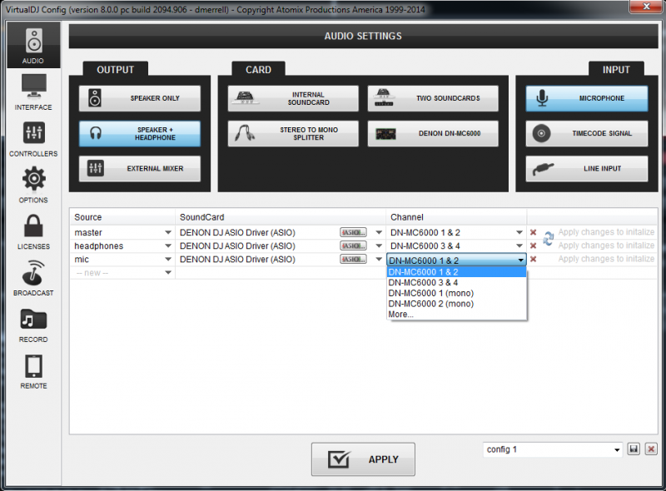The width and height of the screenshot is (666, 491).
Task: Select DN-MC6000 2 (mono) channel
Action: pyautogui.click(x=456, y=304)
